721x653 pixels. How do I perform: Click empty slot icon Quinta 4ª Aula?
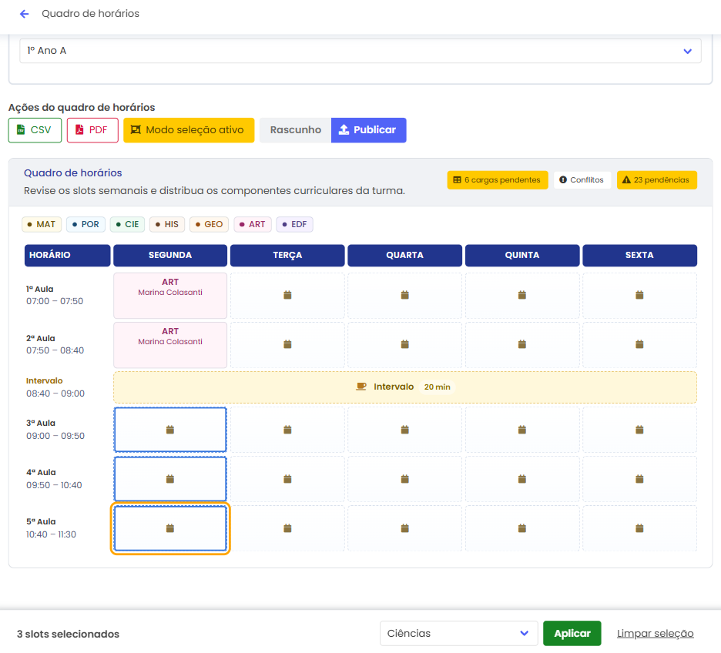click(522, 479)
